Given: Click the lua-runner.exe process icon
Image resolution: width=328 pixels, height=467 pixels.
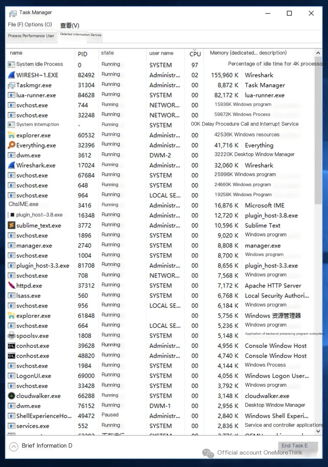Looking at the screenshot, I should (11, 95).
